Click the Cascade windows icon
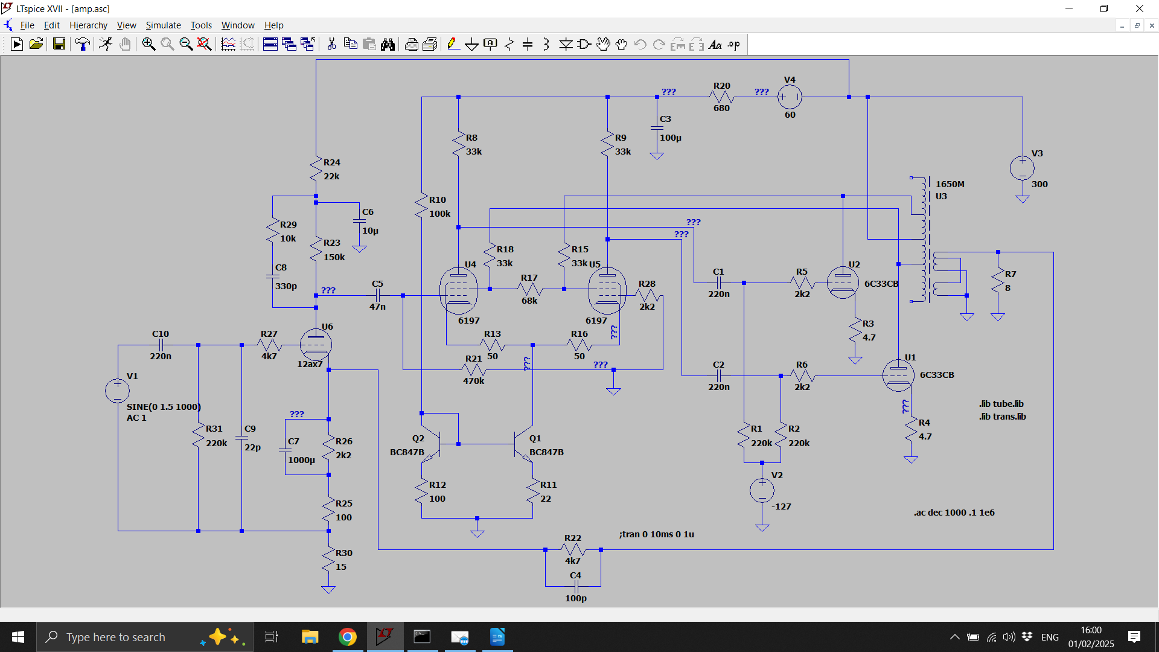The height and width of the screenshot is (652, 1159). point(289,44)
